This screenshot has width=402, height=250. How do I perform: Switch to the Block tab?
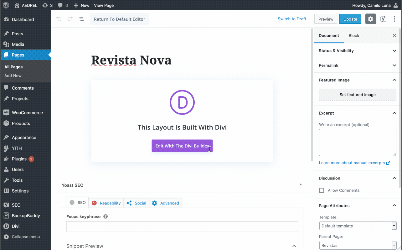click(354, 36)
